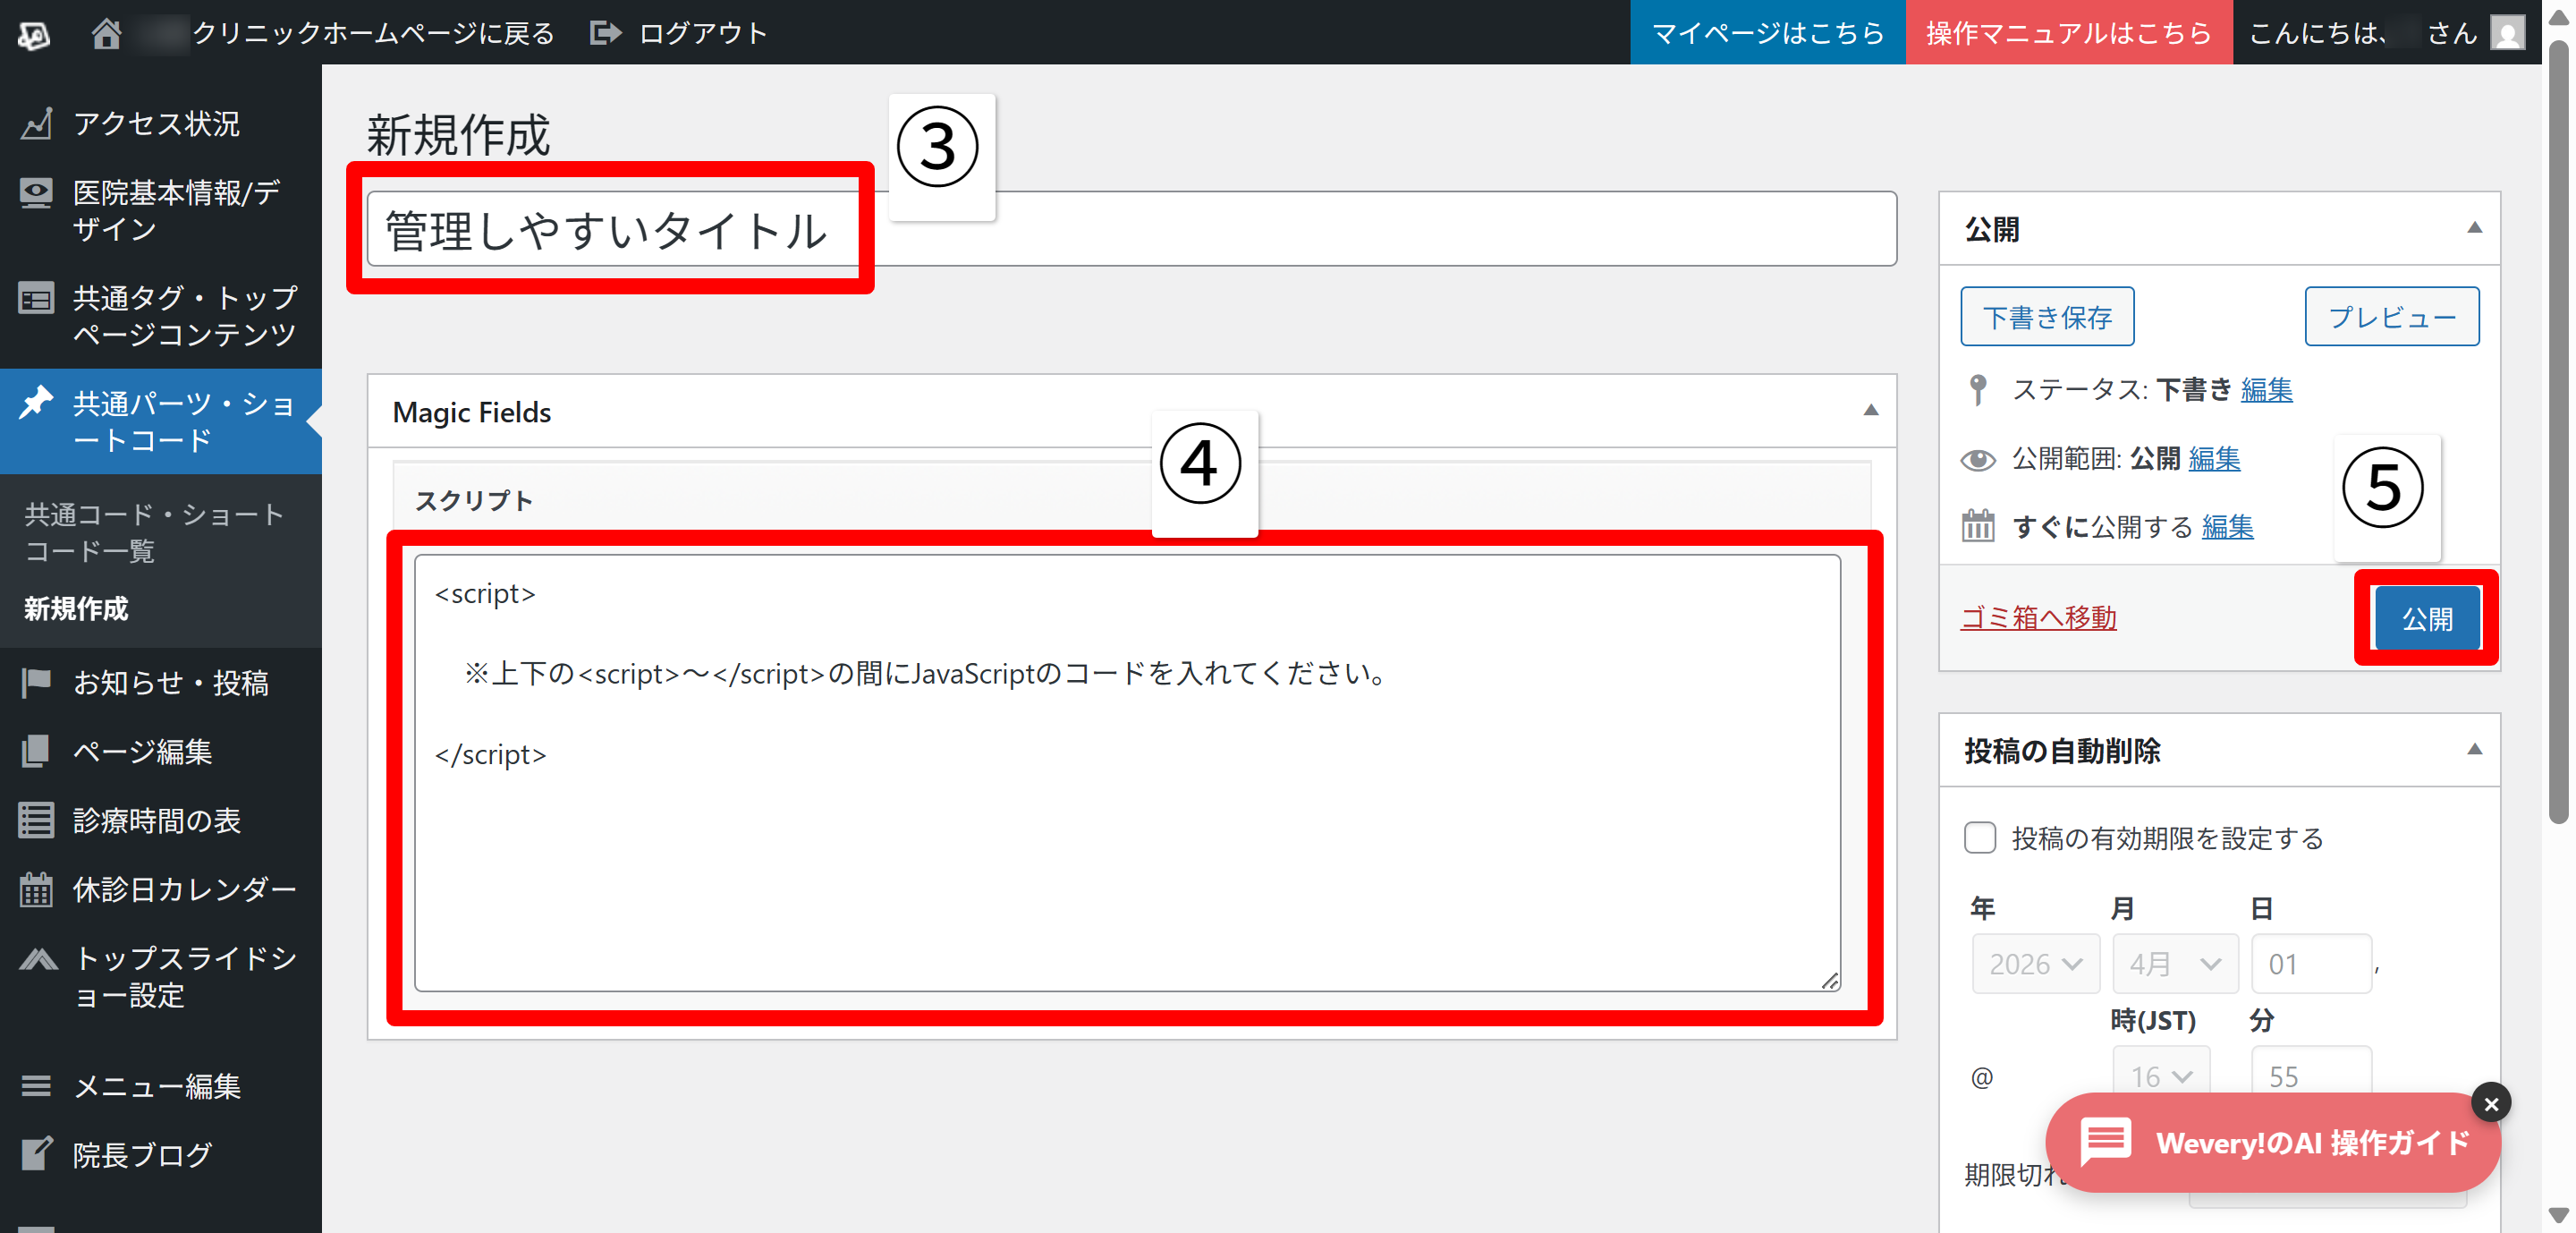Open the year 2026 dropdown
The height and width of the screenshot is (1233, 2576).
[2035, 964]
